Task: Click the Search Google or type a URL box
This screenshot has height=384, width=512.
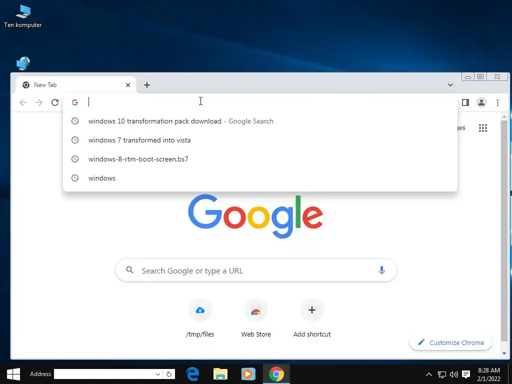Action: [256, 270]
